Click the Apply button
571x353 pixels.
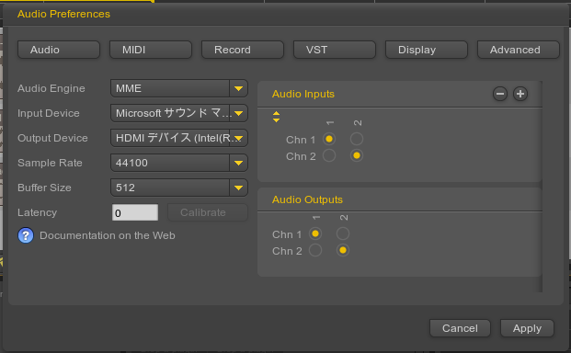527,328
